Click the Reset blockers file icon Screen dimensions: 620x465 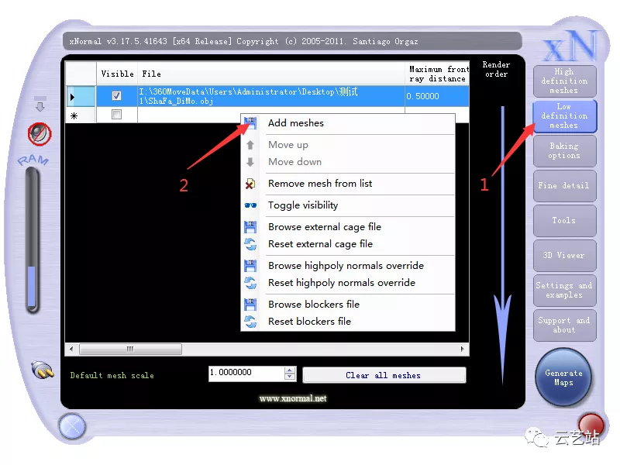click(250, 322)
